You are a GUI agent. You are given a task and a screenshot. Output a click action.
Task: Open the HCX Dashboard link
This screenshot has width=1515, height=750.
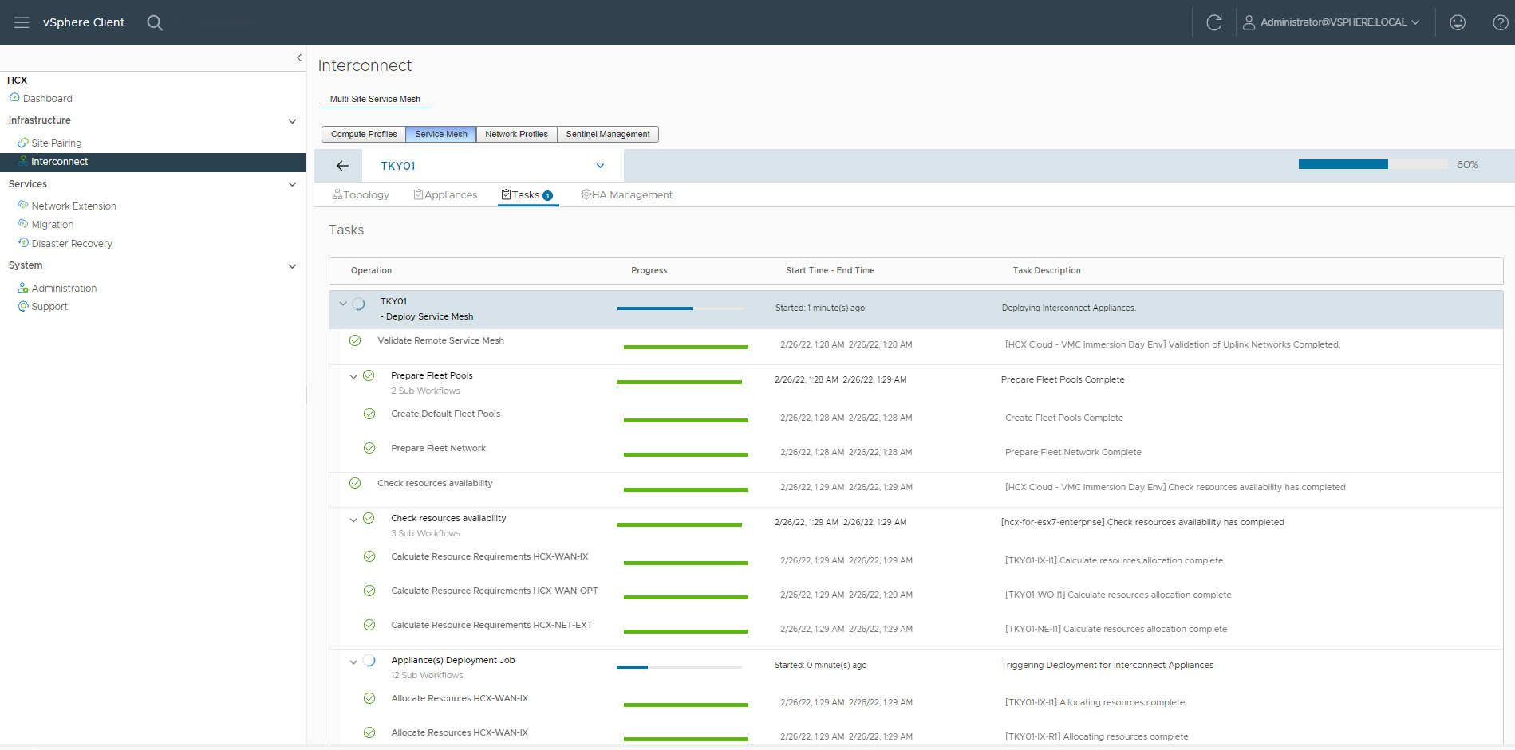[48, 99]
